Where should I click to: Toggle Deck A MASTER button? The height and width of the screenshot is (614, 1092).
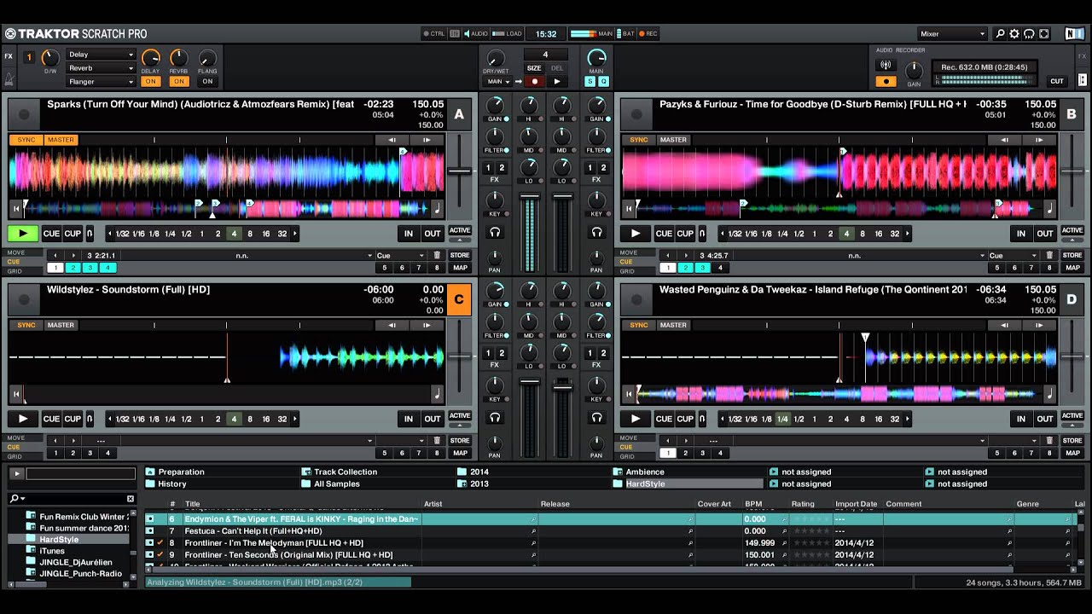(61, 140)
